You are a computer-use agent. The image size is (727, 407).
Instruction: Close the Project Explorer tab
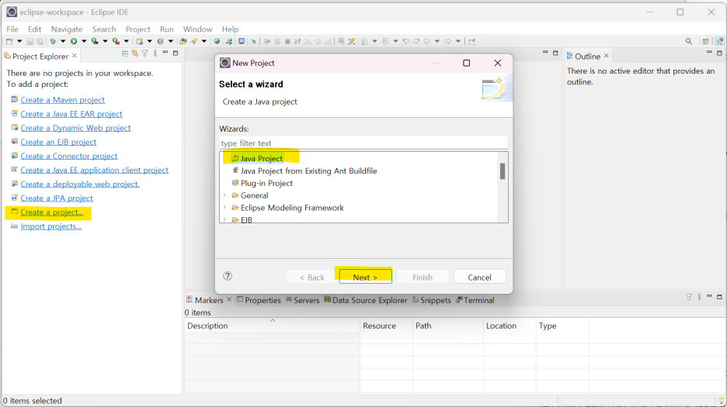pos(75,56)
